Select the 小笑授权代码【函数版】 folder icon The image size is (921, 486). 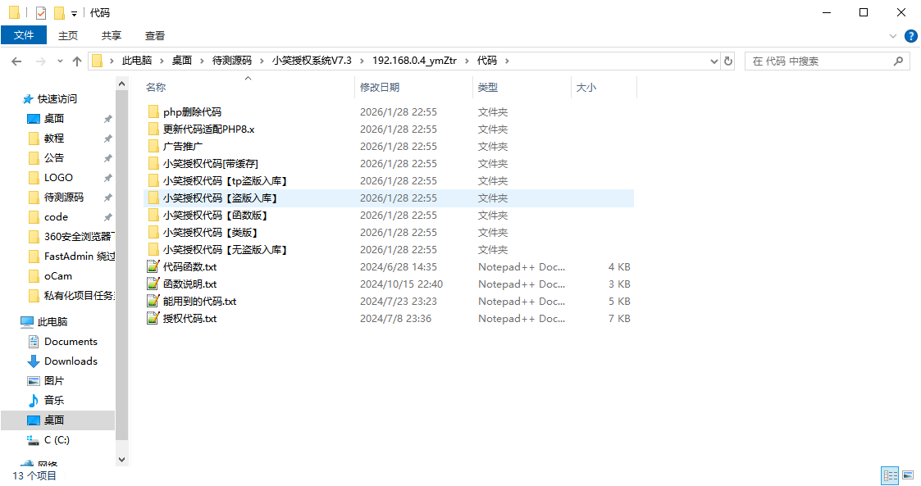tap(153, 215)
